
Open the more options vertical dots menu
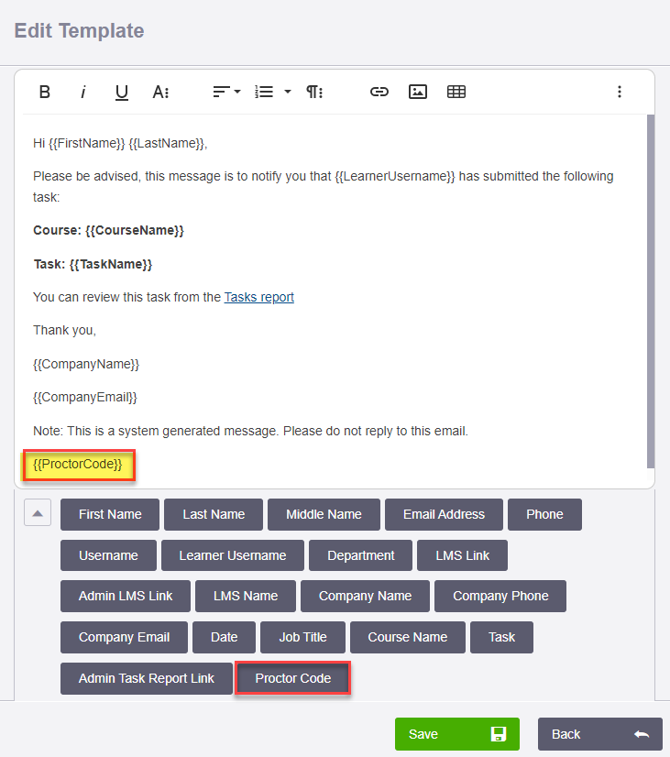620,92
